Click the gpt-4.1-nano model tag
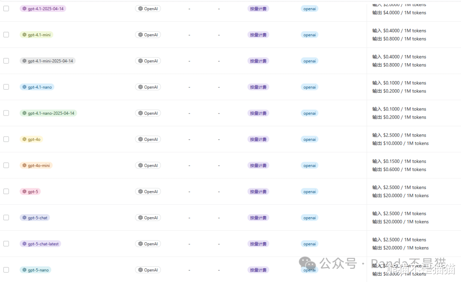The width and height of the screenshot is (461, 282). pyautogui.click(x=37, y=87)
